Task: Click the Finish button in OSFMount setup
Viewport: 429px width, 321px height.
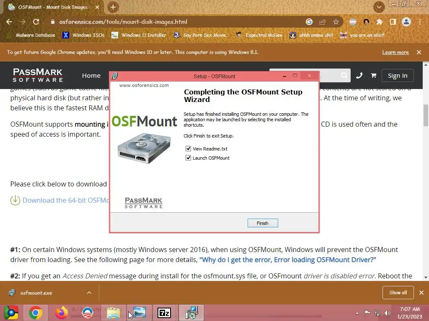Action: [x=262, y=223]
